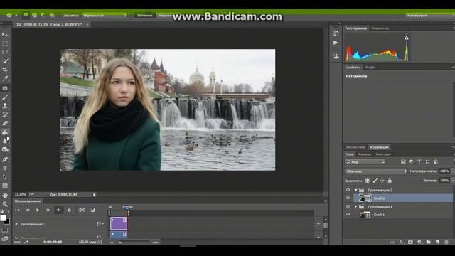455x256 pixels.
Task: Select the Quick Selection tool
Action: click(x=5, y=61)
